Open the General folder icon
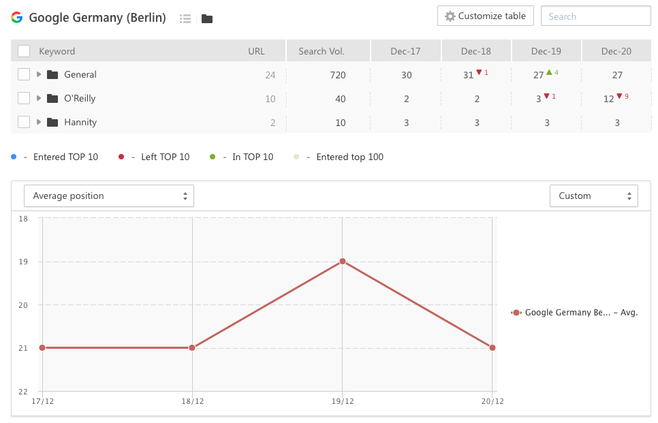Image resolution: width=658 pixels, height=423 pixels. [x=52, y=75]
